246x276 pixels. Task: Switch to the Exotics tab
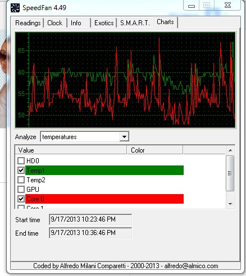click(x=104, y=23)
